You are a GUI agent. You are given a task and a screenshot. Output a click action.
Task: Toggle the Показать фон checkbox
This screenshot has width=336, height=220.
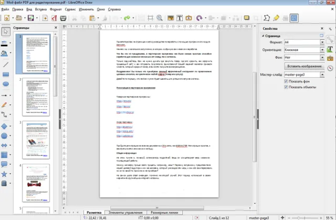pos(286,81)
